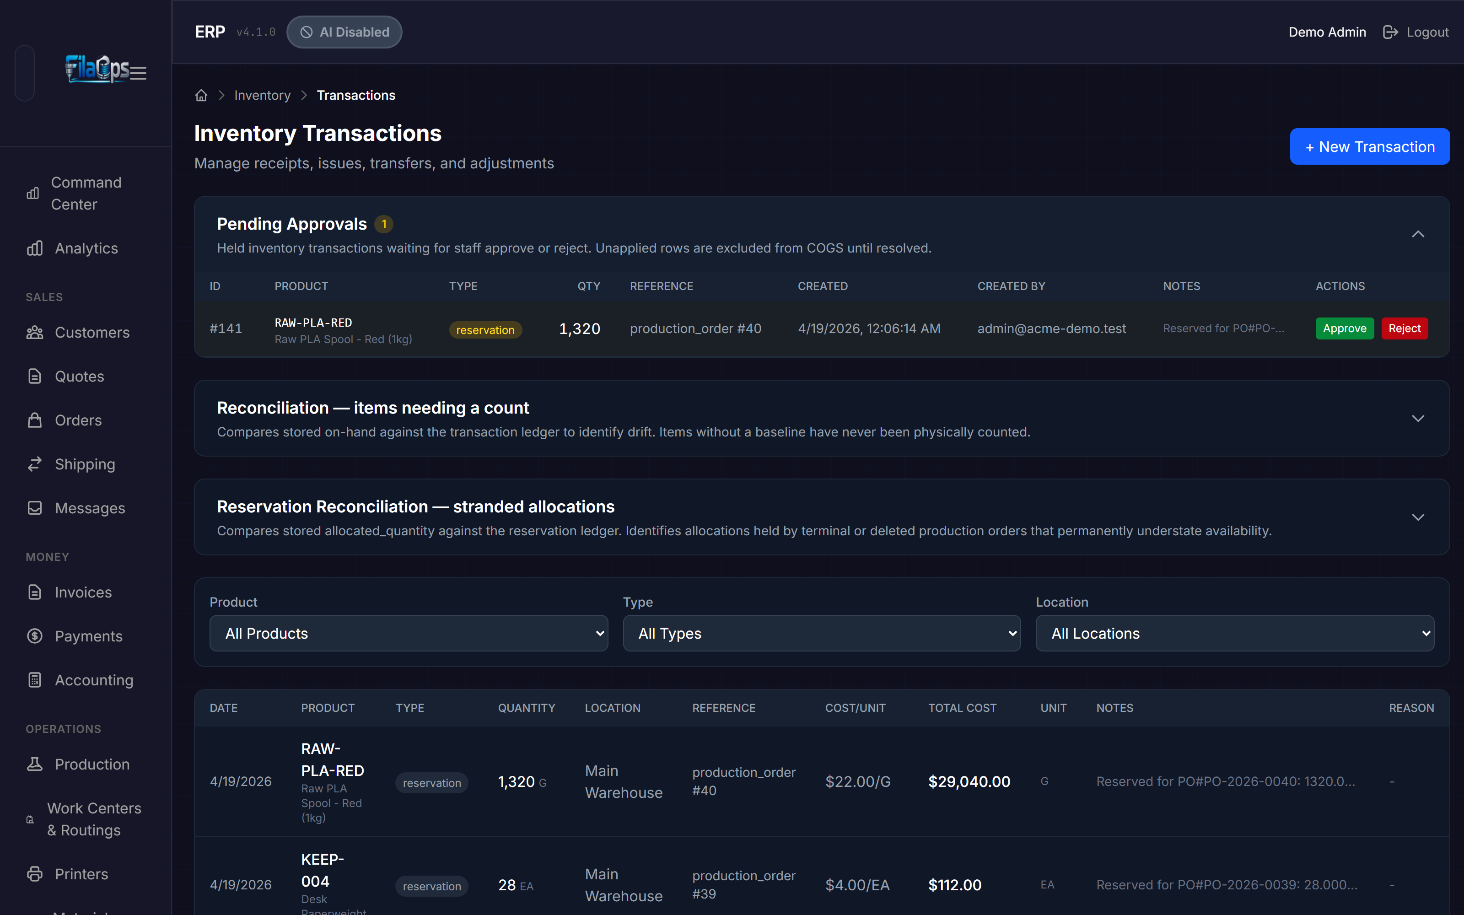Click the pending ID #141 cell
1464x915 pixels.
tap(226, 328)
